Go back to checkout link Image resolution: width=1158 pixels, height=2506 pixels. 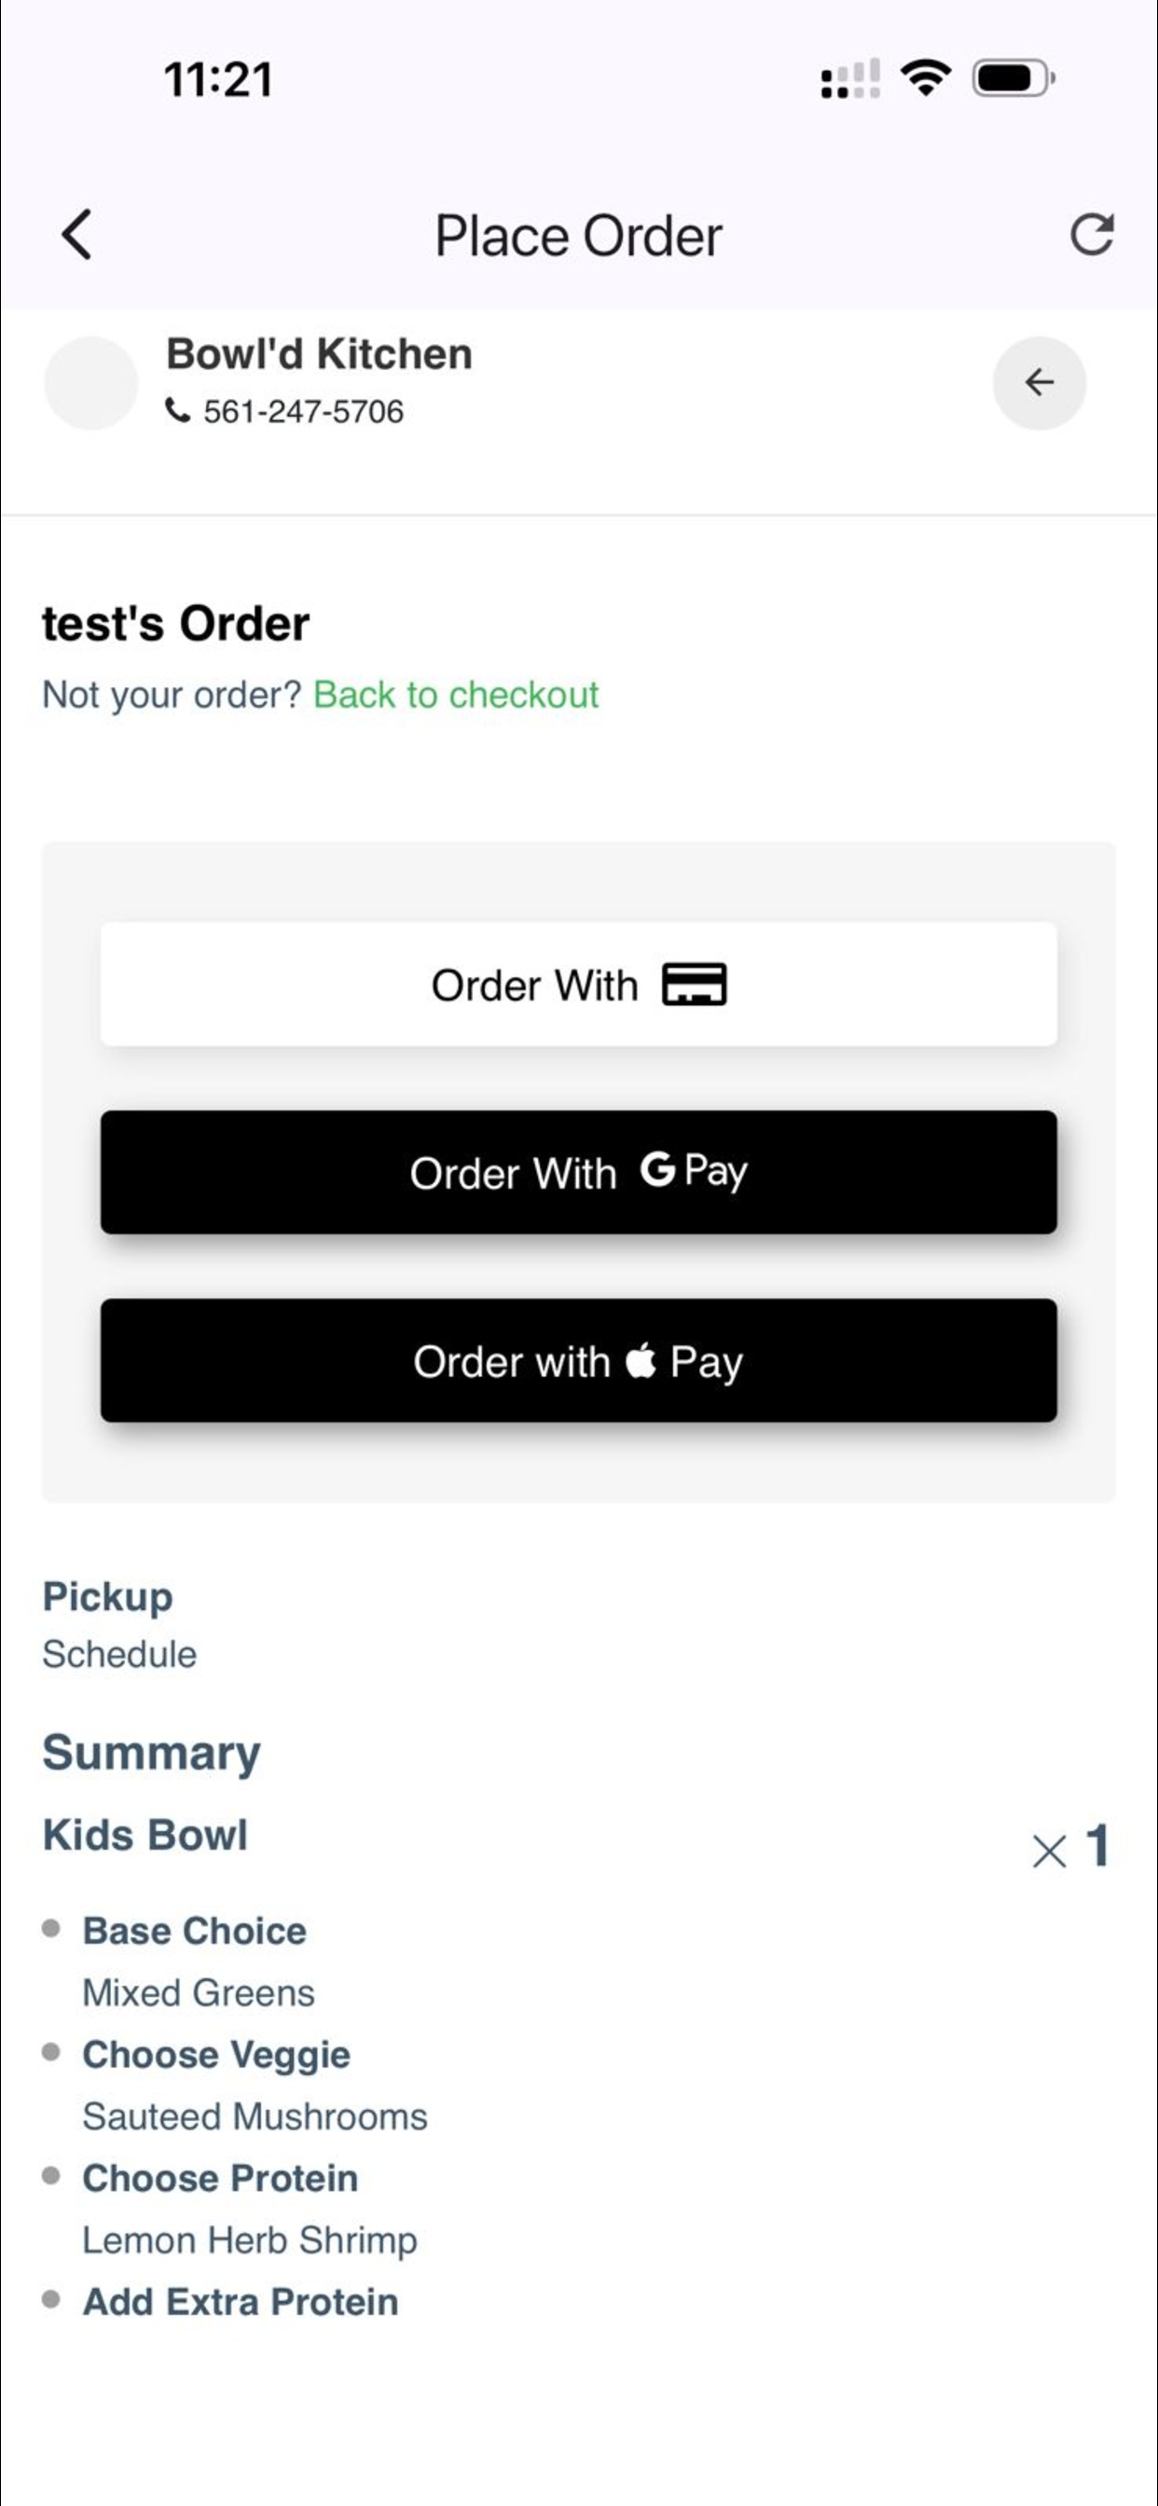[x=455, y=695]
